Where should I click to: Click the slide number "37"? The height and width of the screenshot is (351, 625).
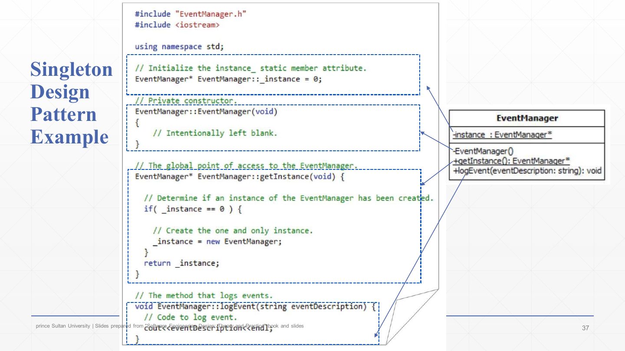(x=586, y=328)
